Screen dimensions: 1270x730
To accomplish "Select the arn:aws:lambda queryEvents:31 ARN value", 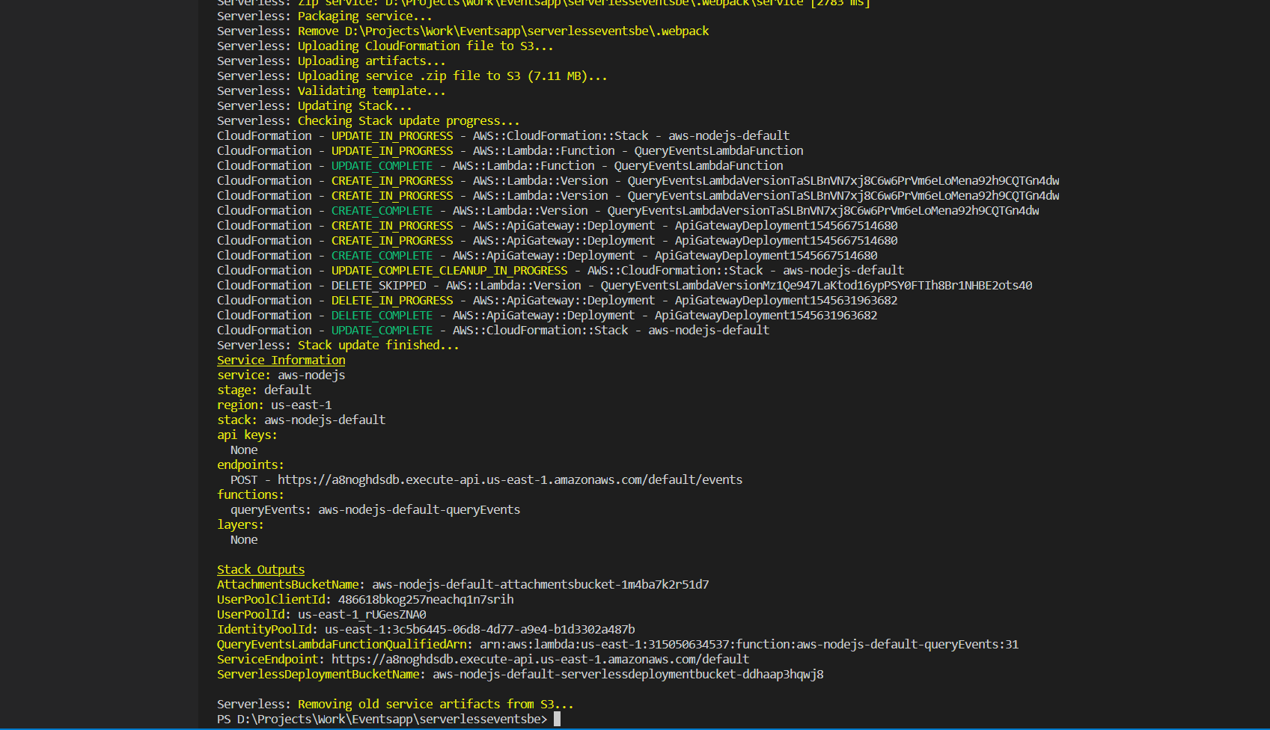I will click(749, 644).
